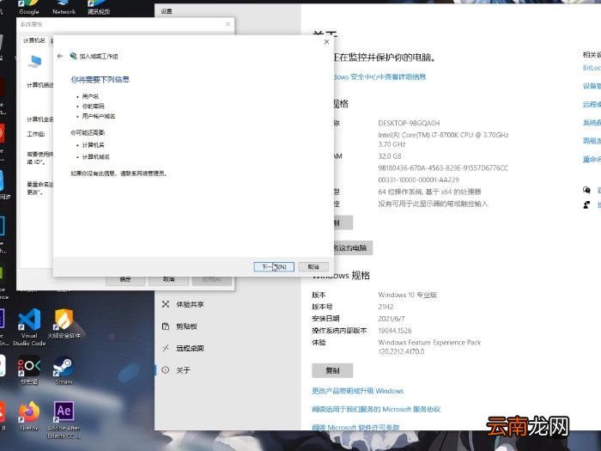Open the Steam desktop shortcut

click(x=64, y=370)
